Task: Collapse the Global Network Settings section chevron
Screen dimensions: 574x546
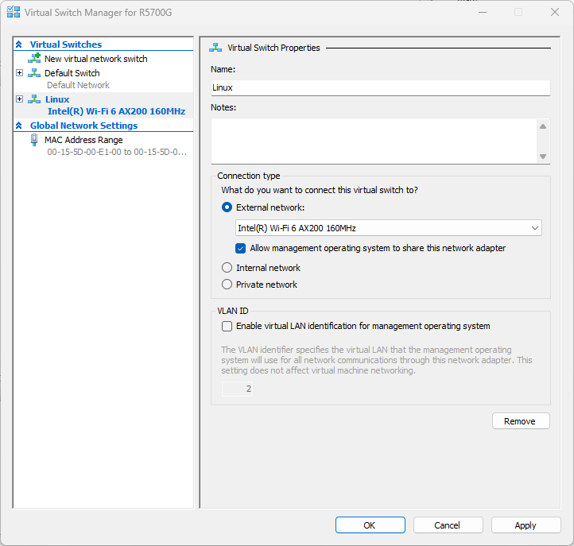Action: click(19, 126)
